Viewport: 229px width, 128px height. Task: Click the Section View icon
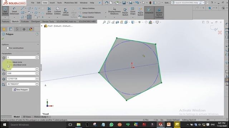117,22
